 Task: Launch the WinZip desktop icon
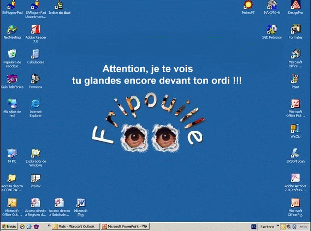(x=295, y=129)
